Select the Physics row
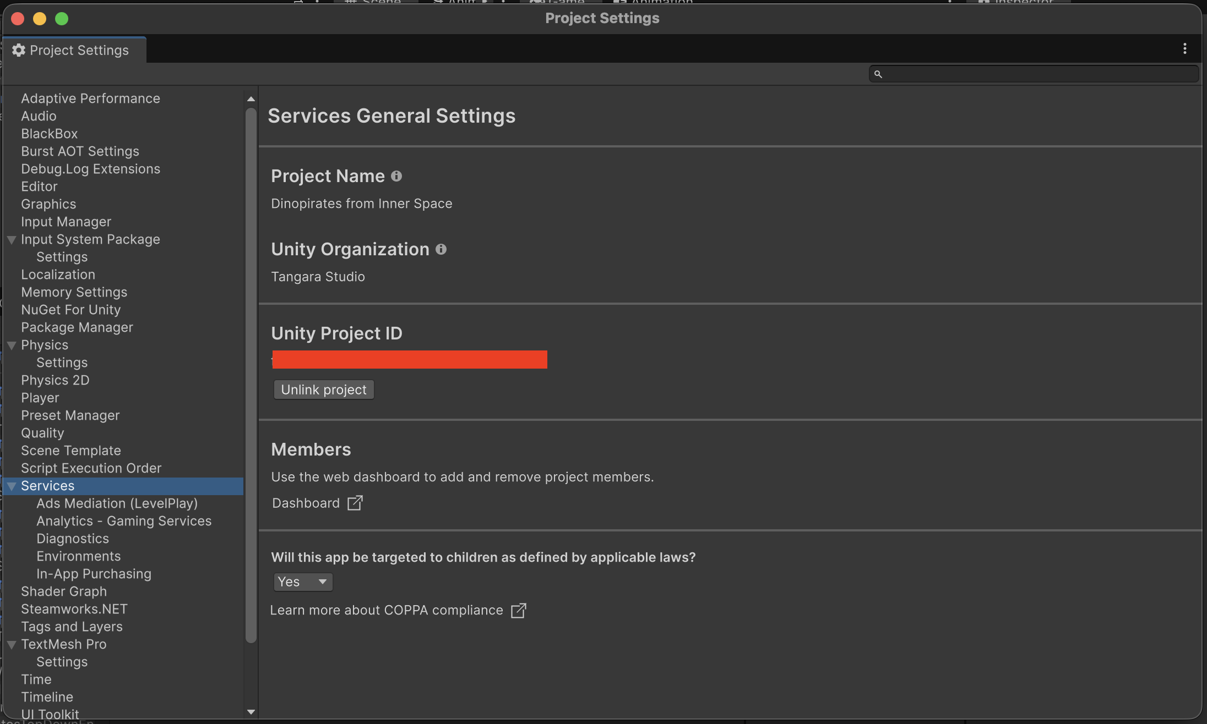The image size is (1207, 724). coord(45,345)
